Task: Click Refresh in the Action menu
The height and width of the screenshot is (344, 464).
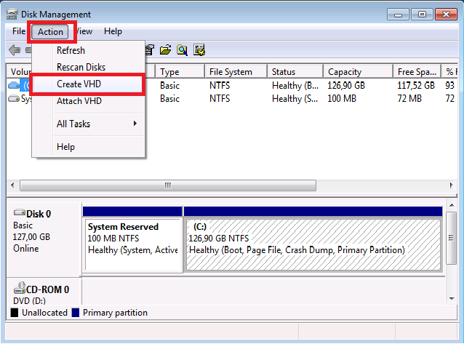Action: [x=71, y=50]
